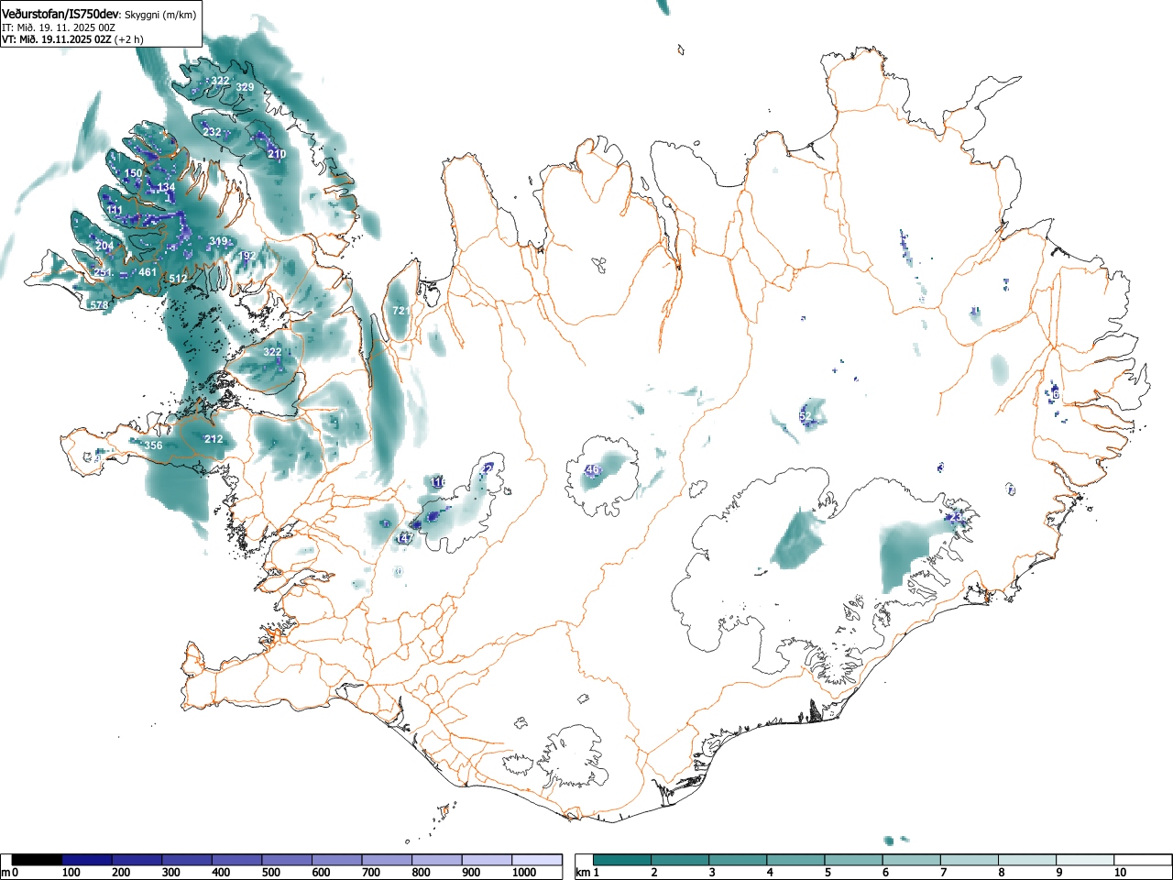
Task: Click the 116 visibility value on map
Action: click(x=438, y=482)
